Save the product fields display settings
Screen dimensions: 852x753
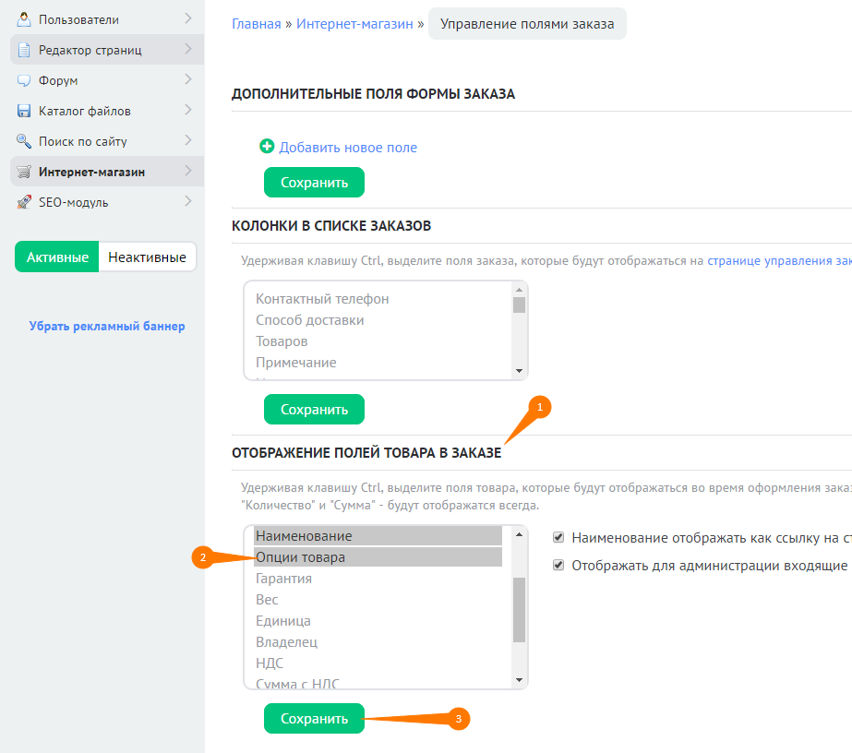tap(314, 719)
